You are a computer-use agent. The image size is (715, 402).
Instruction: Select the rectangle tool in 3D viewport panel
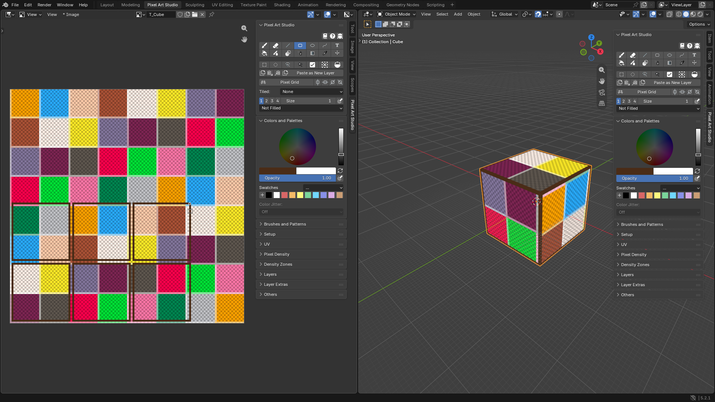coord(657,55)
